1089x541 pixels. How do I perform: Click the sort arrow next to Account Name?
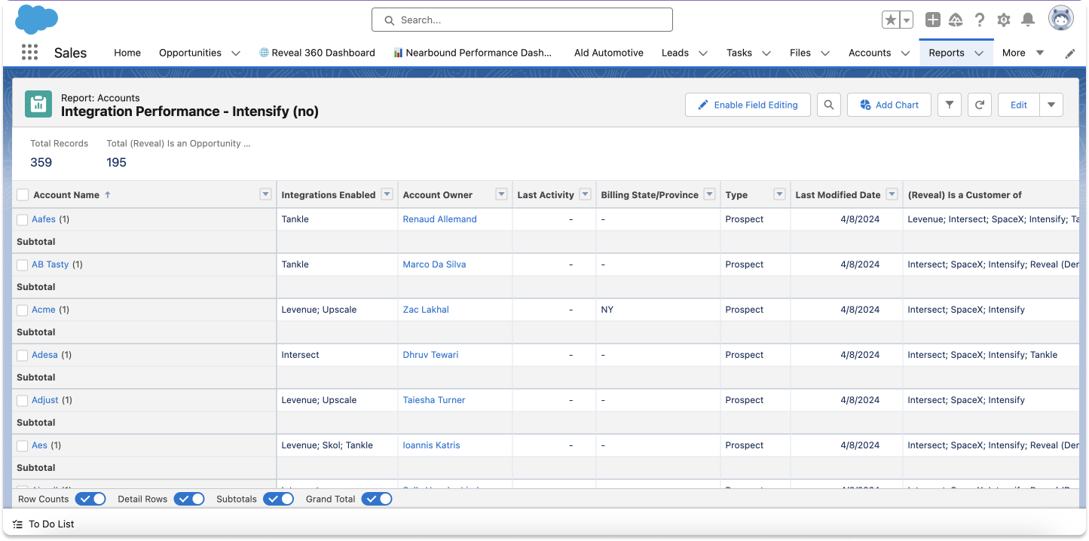click(108, 194)
